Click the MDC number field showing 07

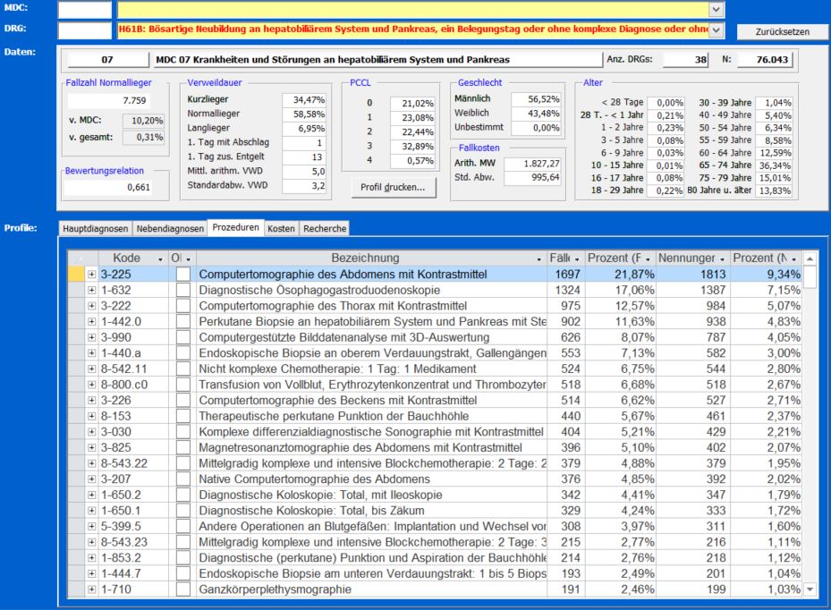coord(107,60)
